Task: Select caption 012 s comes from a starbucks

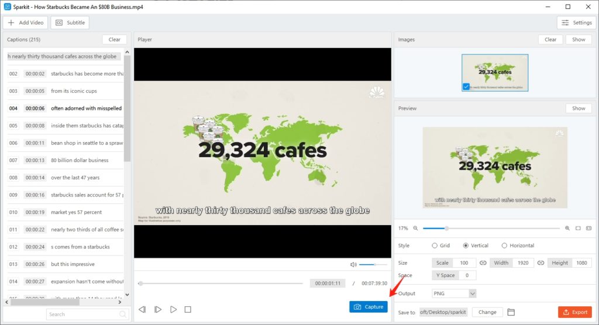Action: [x=66, y=247]
